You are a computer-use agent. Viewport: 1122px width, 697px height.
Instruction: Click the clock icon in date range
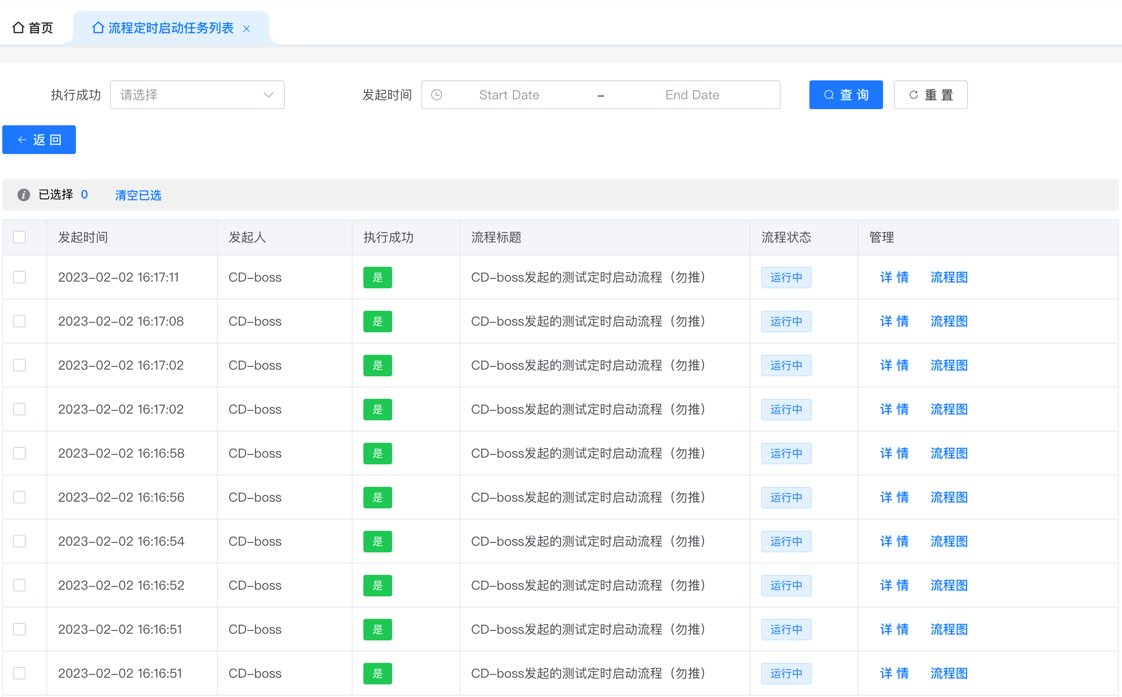tap(436, 95)
